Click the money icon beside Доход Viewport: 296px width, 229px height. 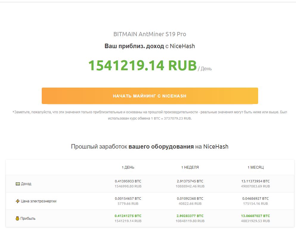pos(18,184)
